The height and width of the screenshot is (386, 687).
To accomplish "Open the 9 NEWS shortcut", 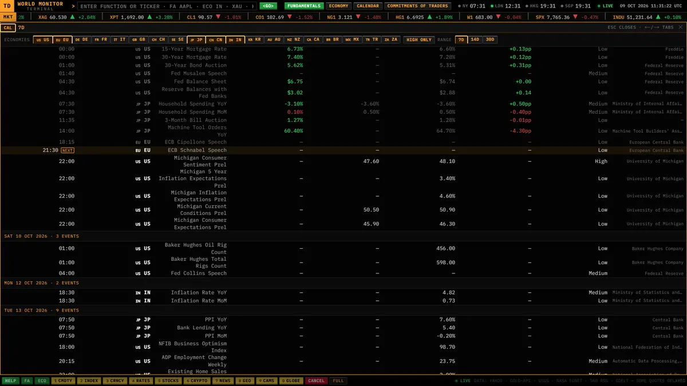I will pyautogui.click(x=223, y=381).
